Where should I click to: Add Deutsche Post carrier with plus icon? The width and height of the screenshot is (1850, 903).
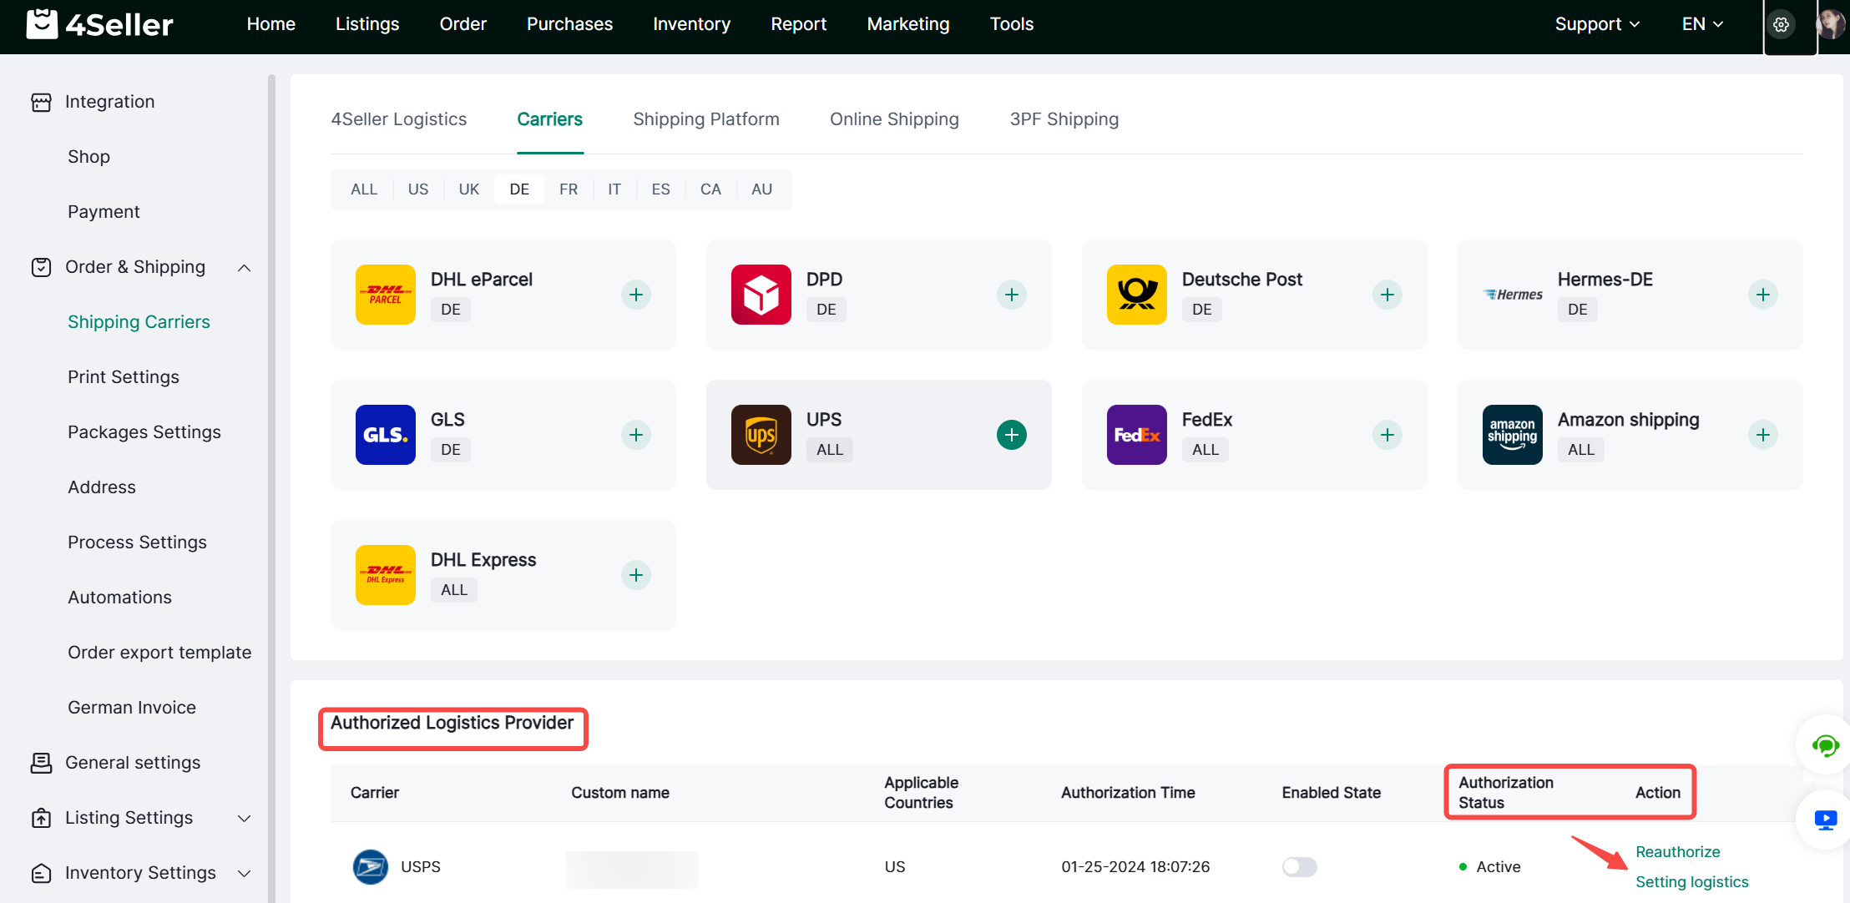pyautogui.click(x=1387, y=295)
